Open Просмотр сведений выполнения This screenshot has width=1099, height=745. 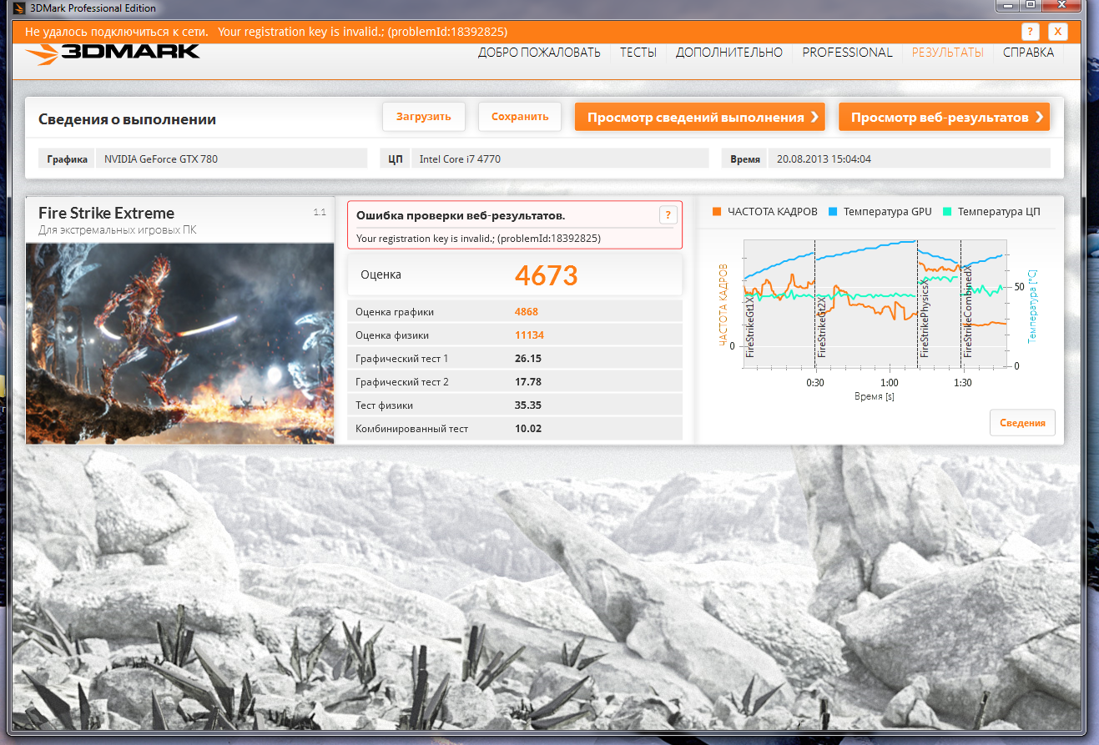click(700, 118)
